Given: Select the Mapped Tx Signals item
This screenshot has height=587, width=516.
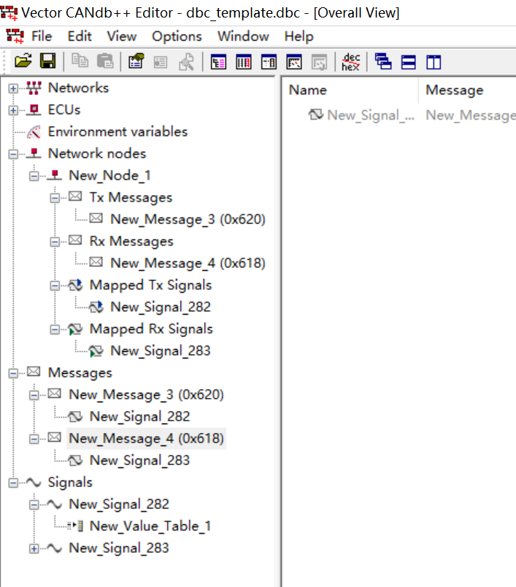Looking at the screenshot, I should click(151, 285).
